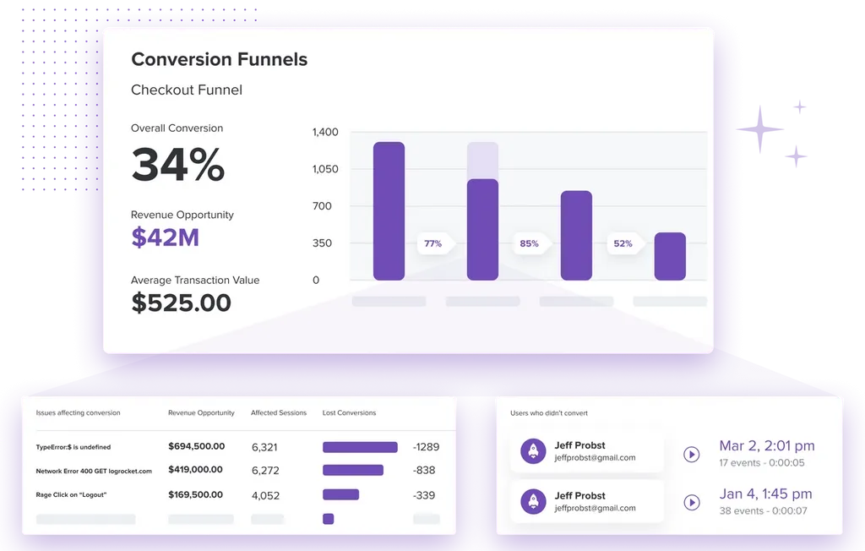Select the 85% conversion step label
Viewport: 865px width, 551px height.
pos(529,243)
